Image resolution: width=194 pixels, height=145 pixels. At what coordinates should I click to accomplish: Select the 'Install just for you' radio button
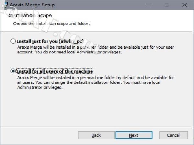pos(13,41)
